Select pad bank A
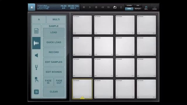 point(39,20)
